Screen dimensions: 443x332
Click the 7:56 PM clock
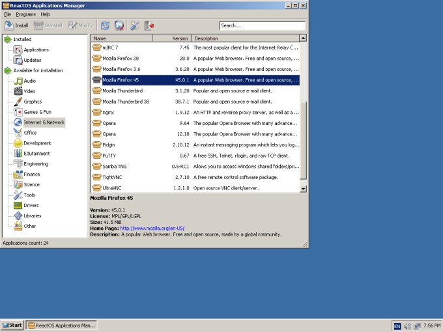click(x=432, y=325)
